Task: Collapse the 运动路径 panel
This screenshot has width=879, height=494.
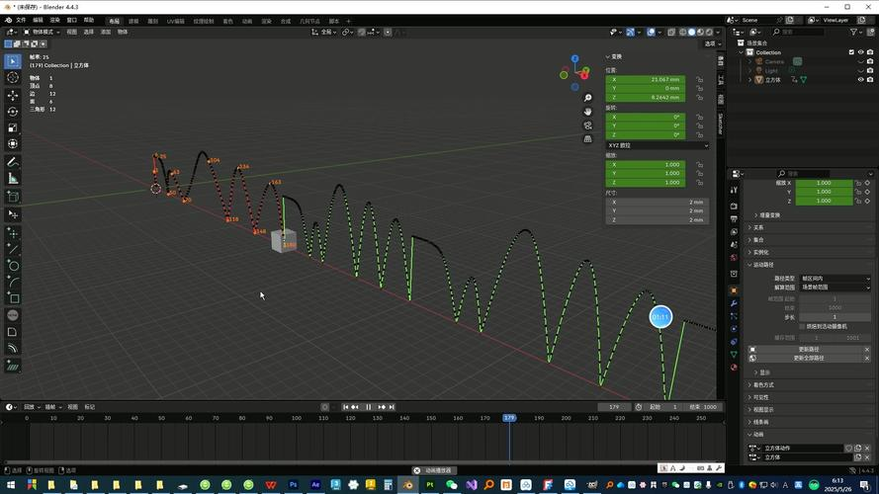Action: coord(760,265)
